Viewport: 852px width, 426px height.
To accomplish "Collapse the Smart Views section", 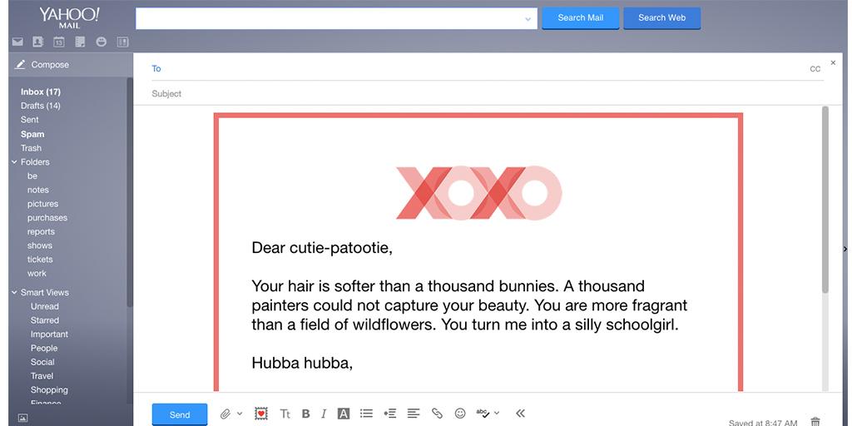I will point(15,292).
